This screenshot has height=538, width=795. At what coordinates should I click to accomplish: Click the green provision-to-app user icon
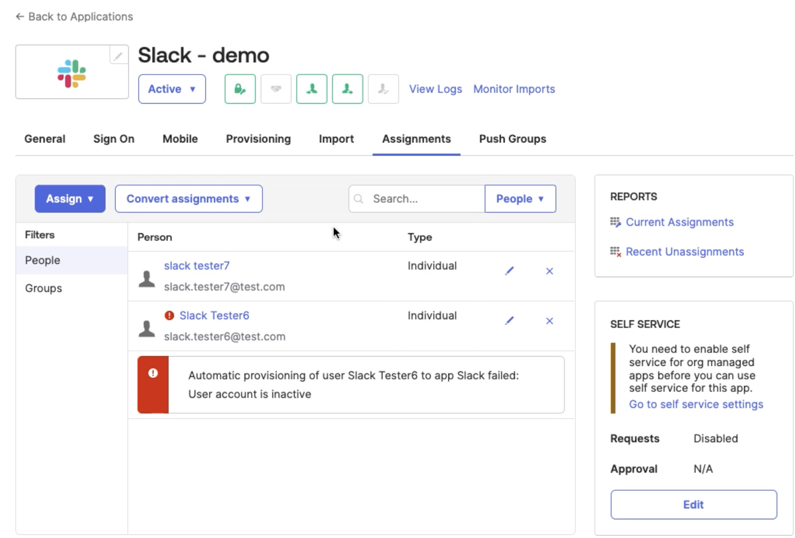coord(347,89)
